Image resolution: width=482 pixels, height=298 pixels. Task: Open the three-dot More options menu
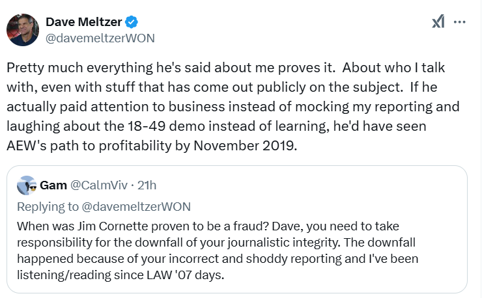coord(460,21)
